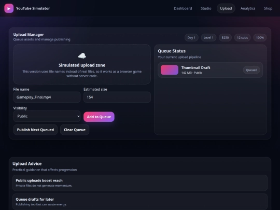Click the Simulated upload zone heading
Image resolution: width=280 pixels, height=210 pixels.
tap(82, 65)
